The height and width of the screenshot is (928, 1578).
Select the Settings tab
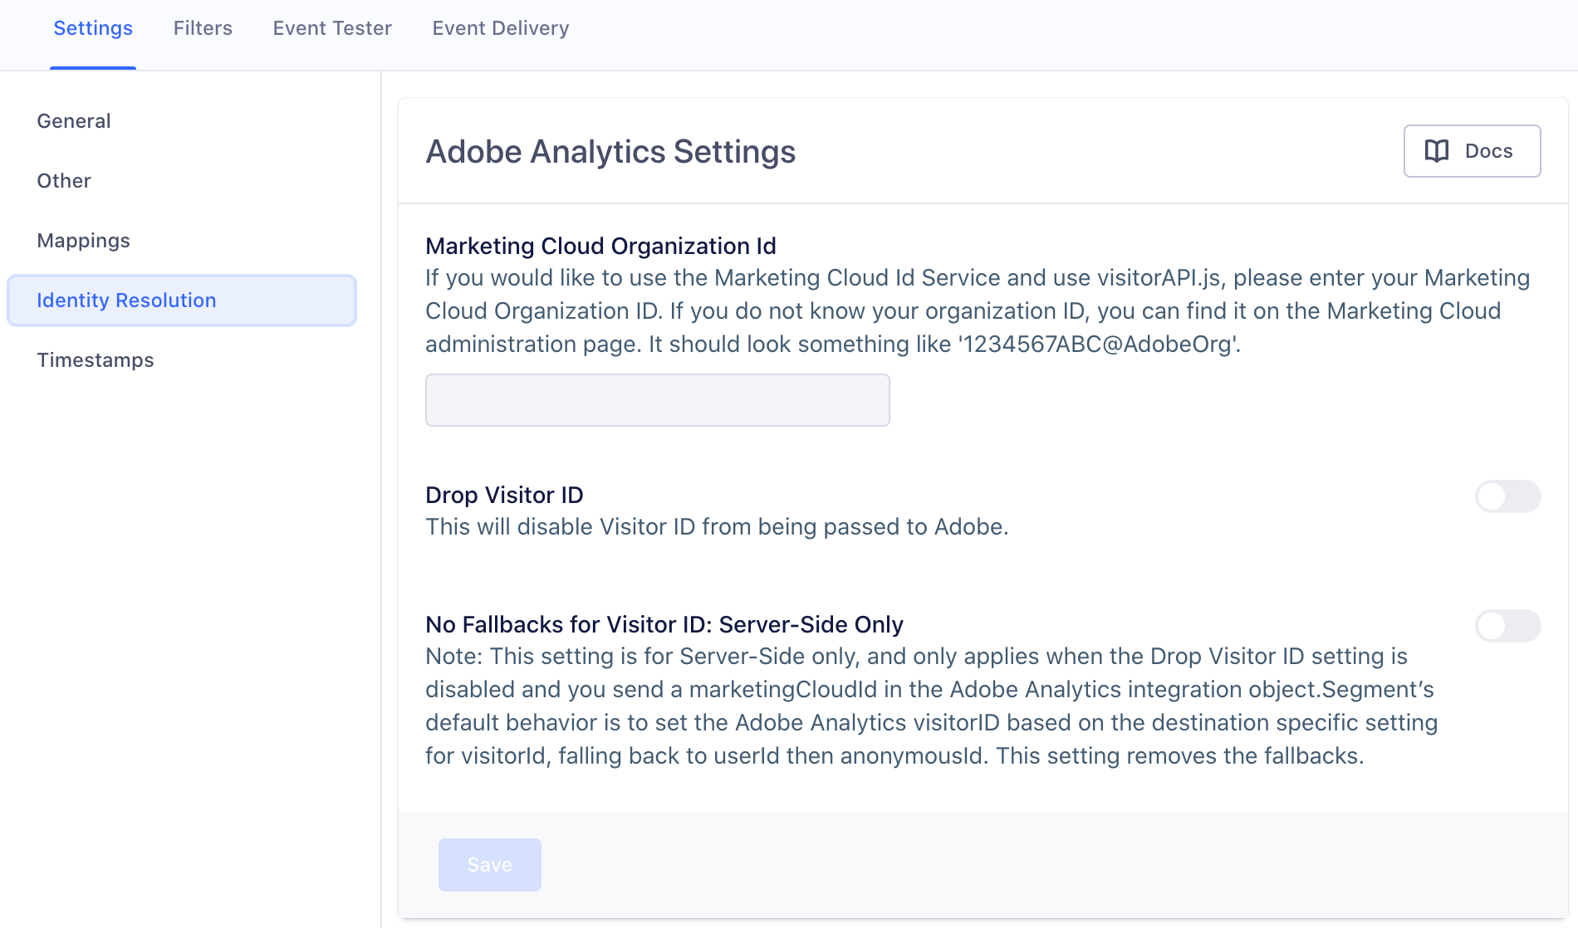point(92,27)
